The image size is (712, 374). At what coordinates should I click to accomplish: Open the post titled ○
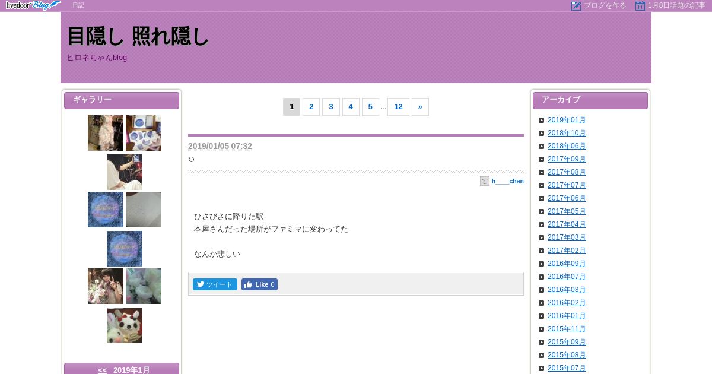192,159
